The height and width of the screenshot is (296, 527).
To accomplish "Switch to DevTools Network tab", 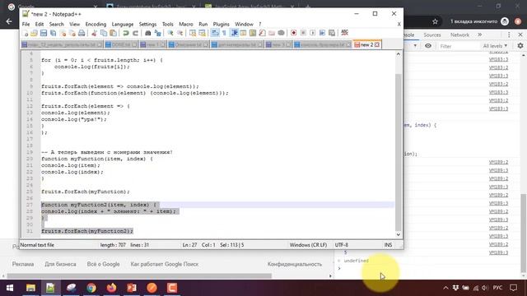I will [x=459, y=35].
